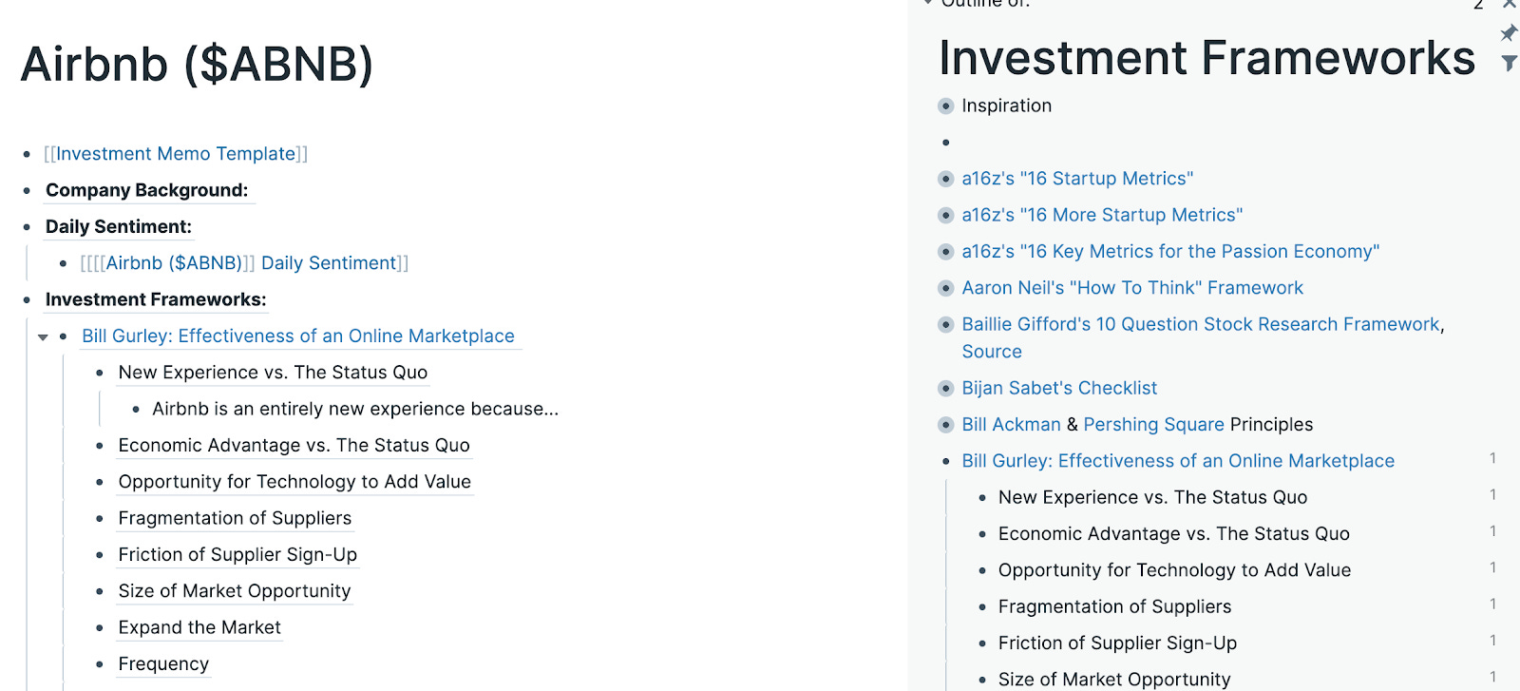Click bullet of main page Size of Market Opportunity
This screenshot has height=691, width=1520.
pos(100,591)
